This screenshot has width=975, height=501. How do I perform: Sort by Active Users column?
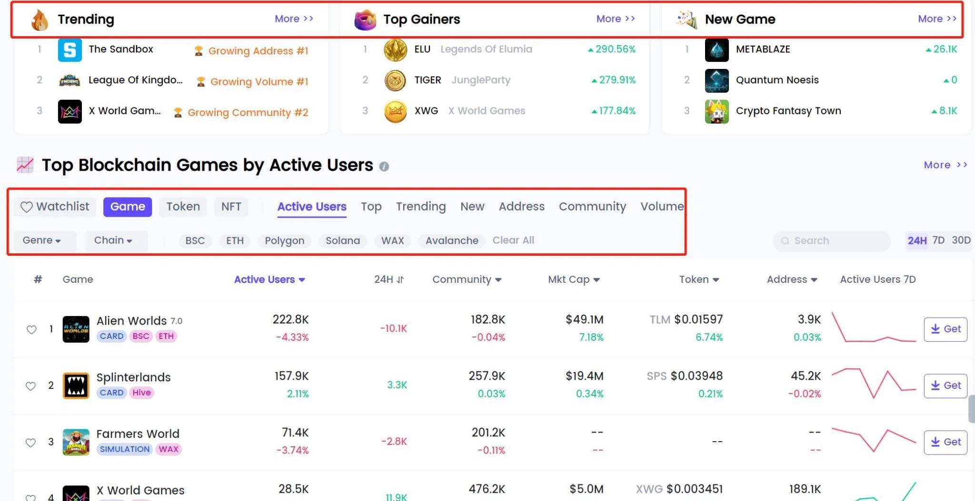coord(269,279)
